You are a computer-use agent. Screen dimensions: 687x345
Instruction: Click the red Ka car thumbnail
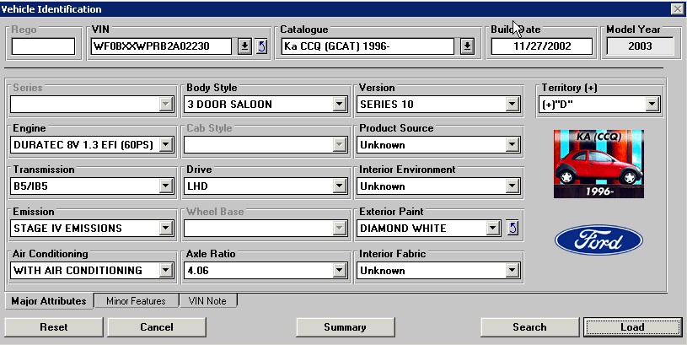pos(598,164)
